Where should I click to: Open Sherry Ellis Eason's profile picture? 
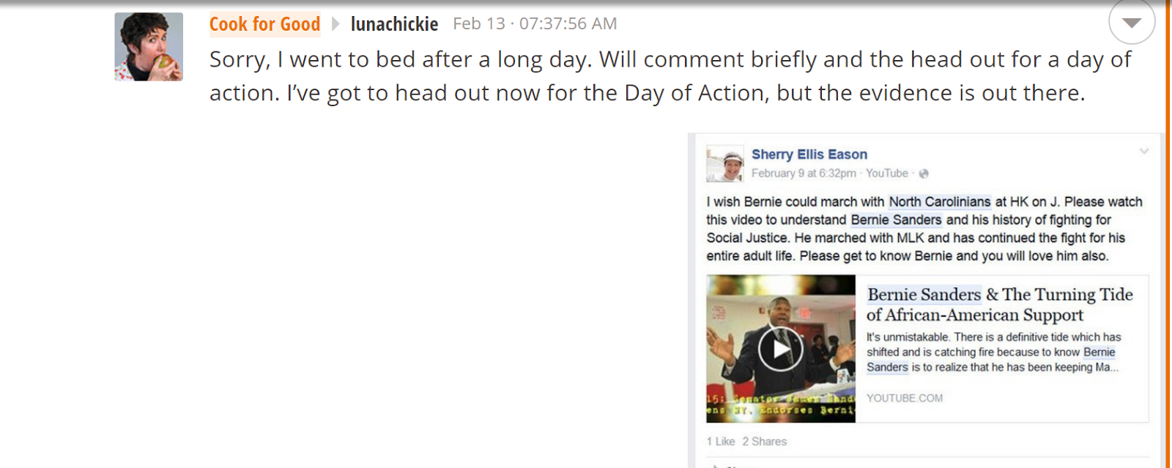tap(725, 163)
